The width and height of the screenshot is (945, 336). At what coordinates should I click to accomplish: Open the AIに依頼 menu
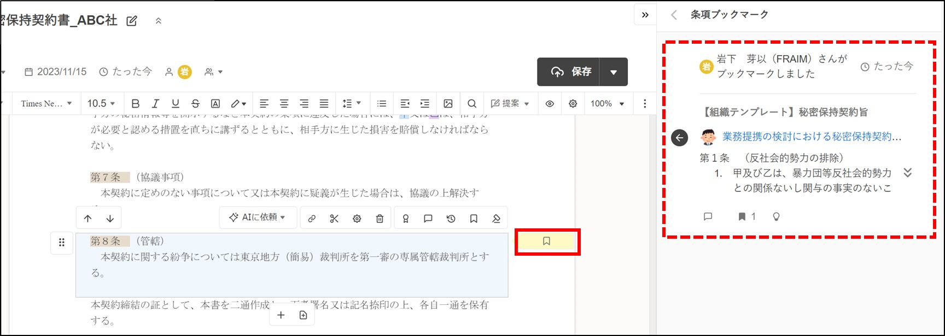point(258,217)
